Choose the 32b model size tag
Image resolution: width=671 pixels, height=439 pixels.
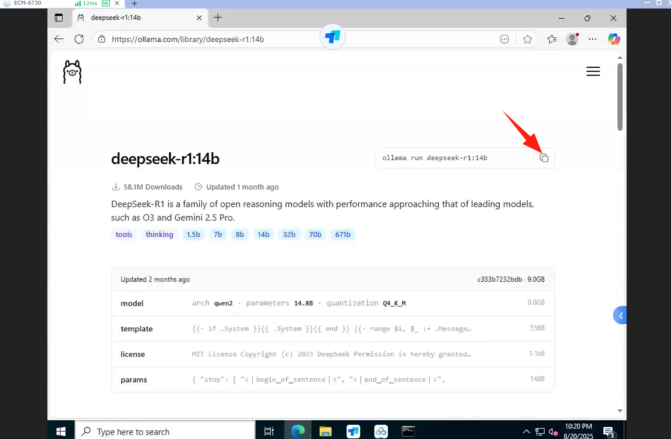pyautogui.click(x=289, y=234)
